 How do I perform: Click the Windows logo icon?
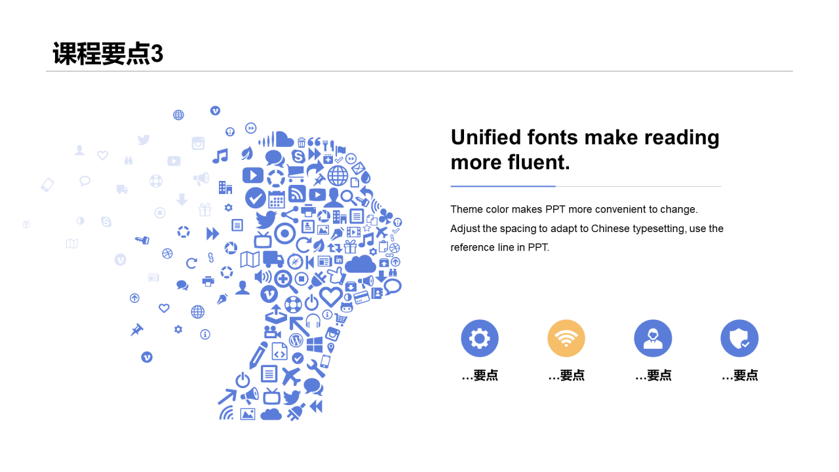(315, 344)
